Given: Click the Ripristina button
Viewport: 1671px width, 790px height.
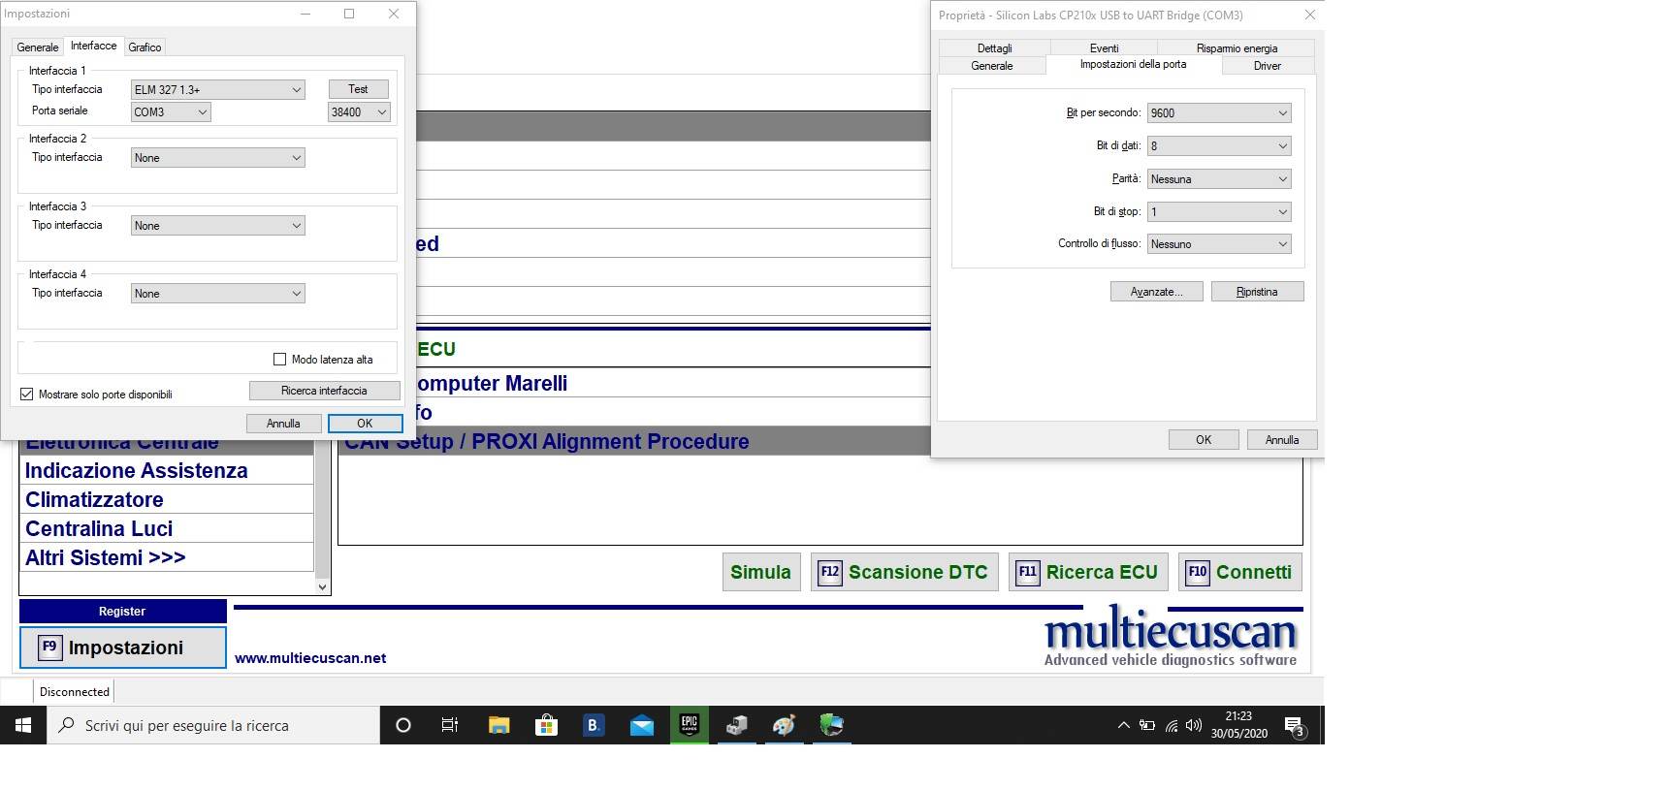Looking at the screenshot, I should click(1257, 292).
